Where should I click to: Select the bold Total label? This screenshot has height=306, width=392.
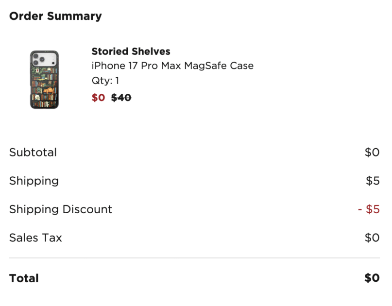[x=24, y=278]
